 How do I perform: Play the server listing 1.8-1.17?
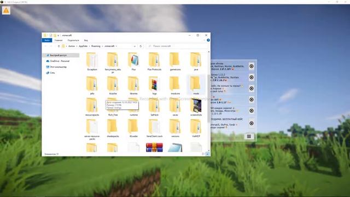252,100
